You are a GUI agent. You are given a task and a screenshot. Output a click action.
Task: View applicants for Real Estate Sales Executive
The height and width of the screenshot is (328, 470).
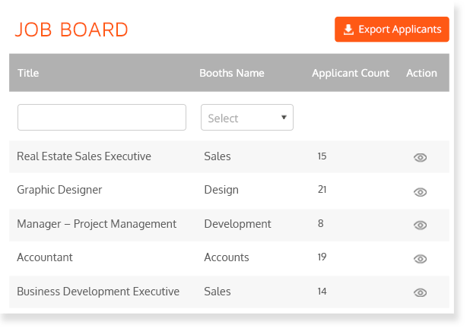[420, 157]
